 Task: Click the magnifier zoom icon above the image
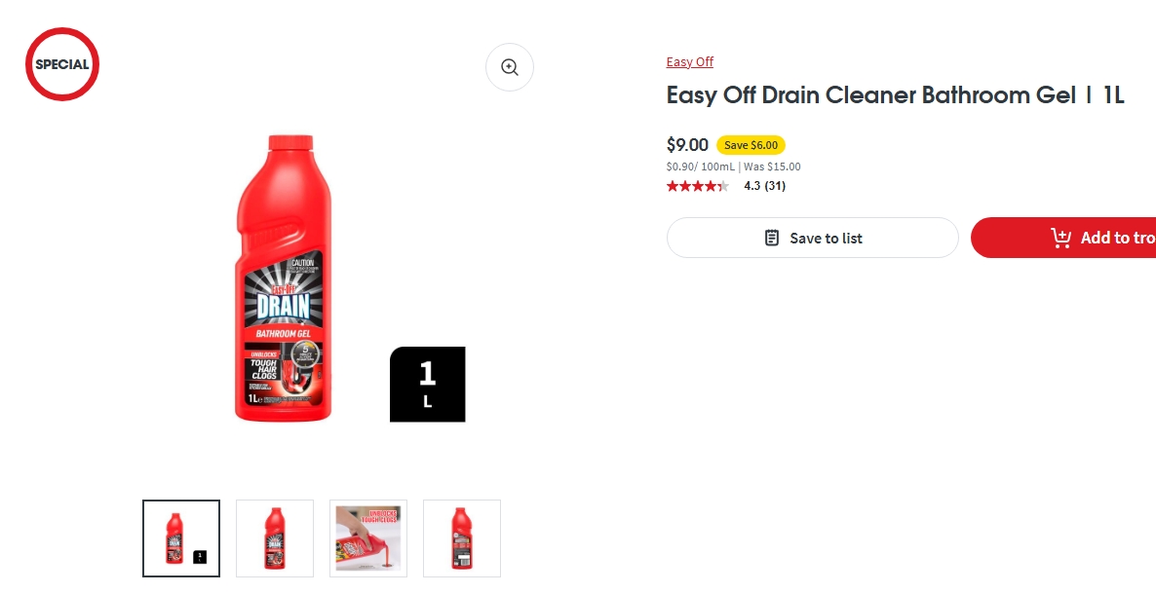pyautogui.click(x=509, y=67)
